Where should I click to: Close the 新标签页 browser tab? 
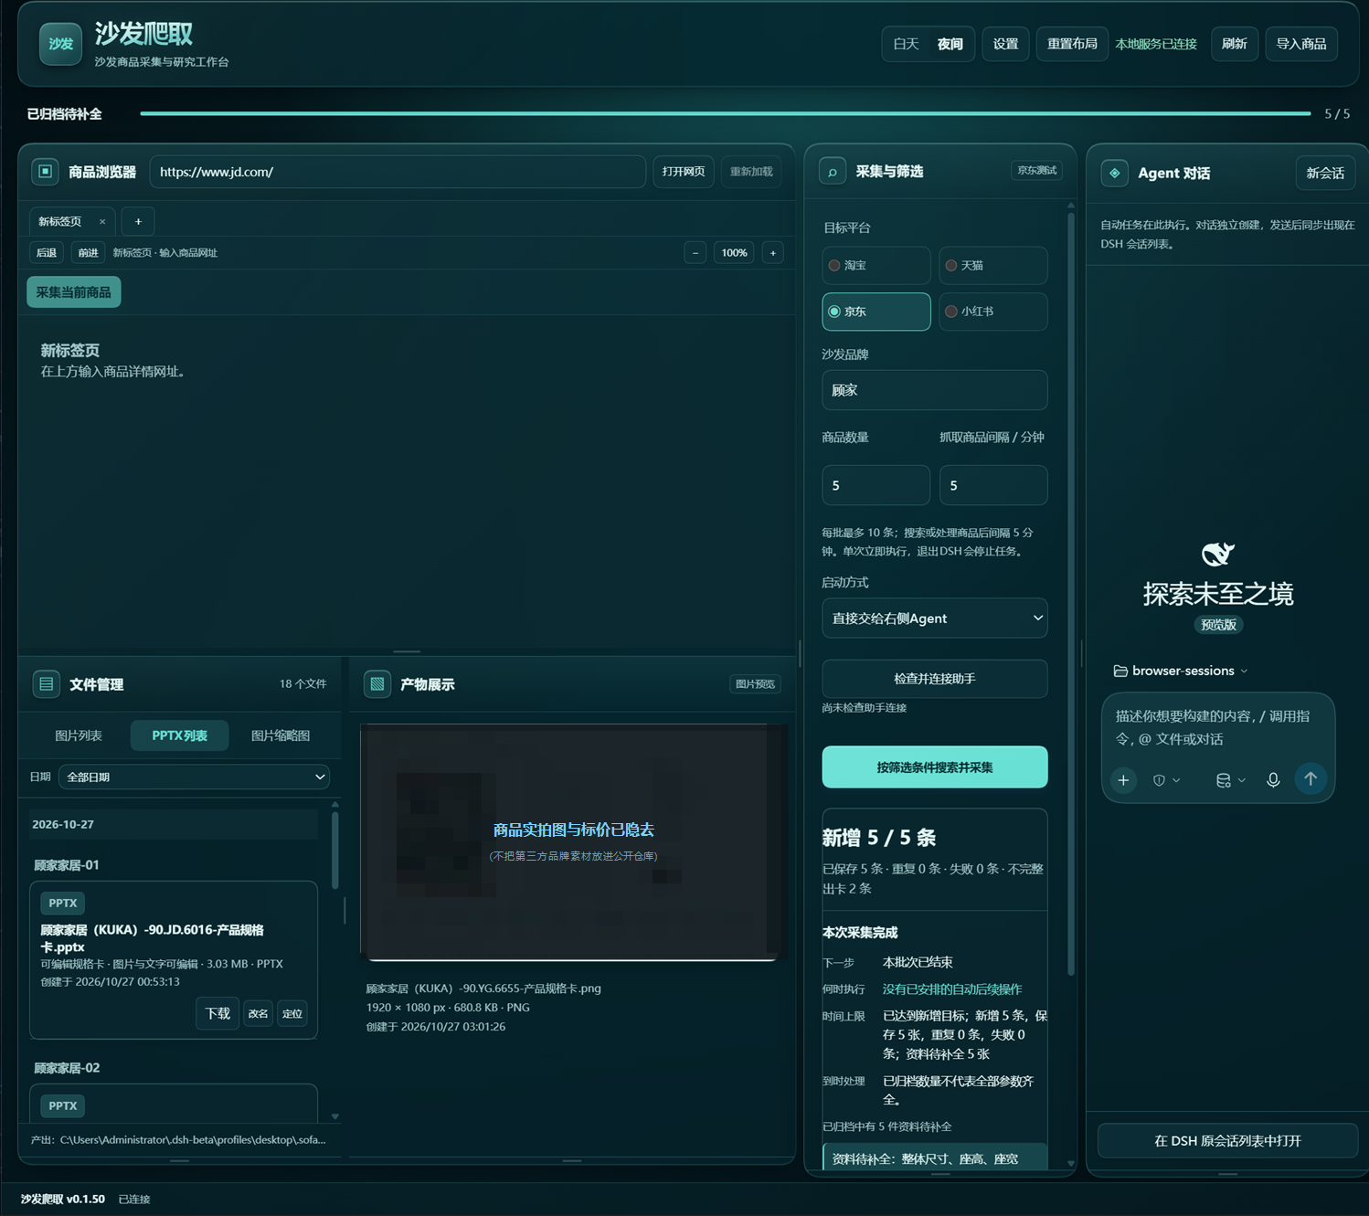(102, 221)
